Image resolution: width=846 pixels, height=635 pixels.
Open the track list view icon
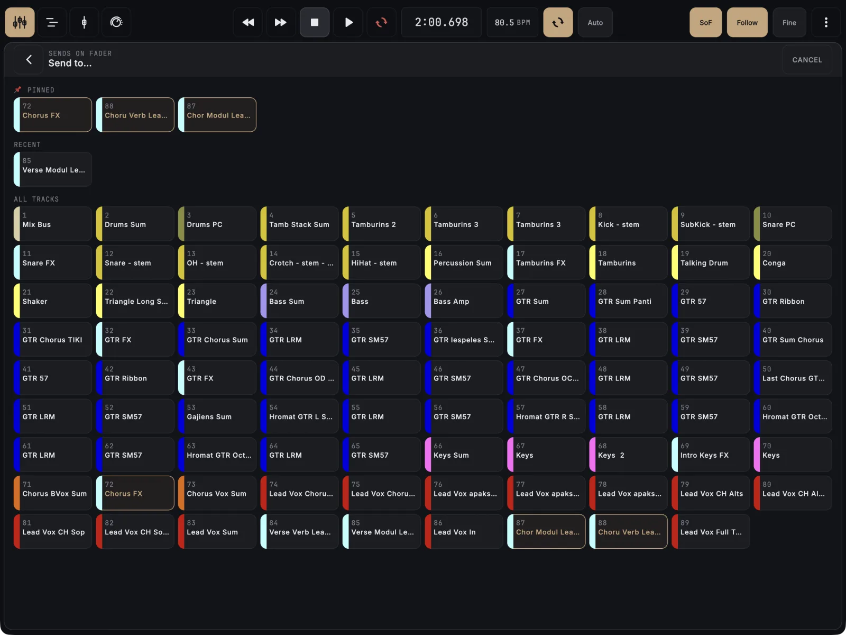click(52, 22)
